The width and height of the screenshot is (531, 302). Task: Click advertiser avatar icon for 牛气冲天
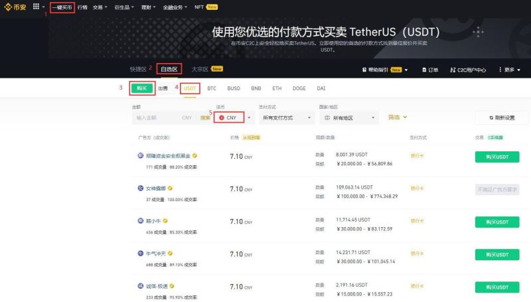pos(141,254)
